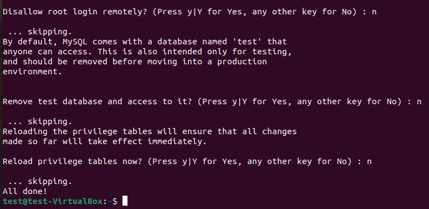Click the 'n' answer after Reload privilege tables
Image resolution: width=429 pixels, height=209 pixels.
[369, 162]
